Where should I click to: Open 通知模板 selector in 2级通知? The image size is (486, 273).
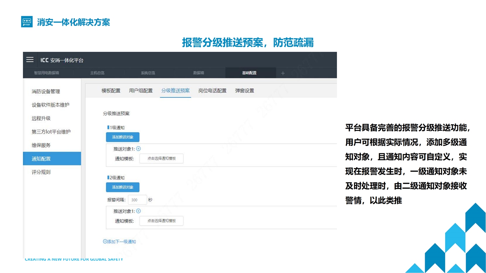pyautogui.click(x=161, y=221)
